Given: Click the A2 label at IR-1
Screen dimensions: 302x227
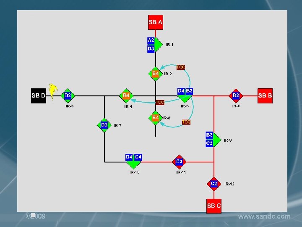Looking at the screenshot, I should coord(151,40).
